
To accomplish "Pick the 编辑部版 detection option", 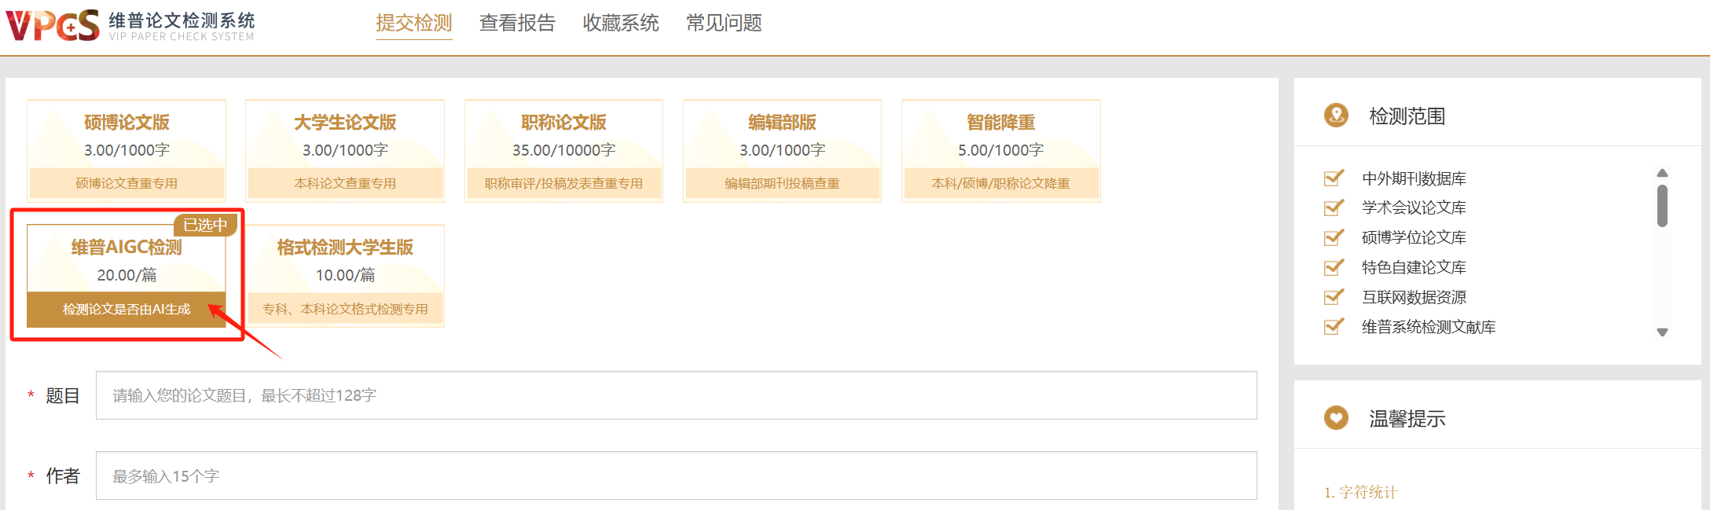I will pos(782,151).
